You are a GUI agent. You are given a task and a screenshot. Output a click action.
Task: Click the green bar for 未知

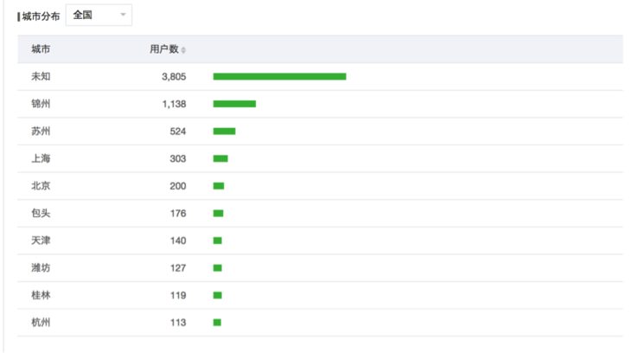[x=280, y=76]
